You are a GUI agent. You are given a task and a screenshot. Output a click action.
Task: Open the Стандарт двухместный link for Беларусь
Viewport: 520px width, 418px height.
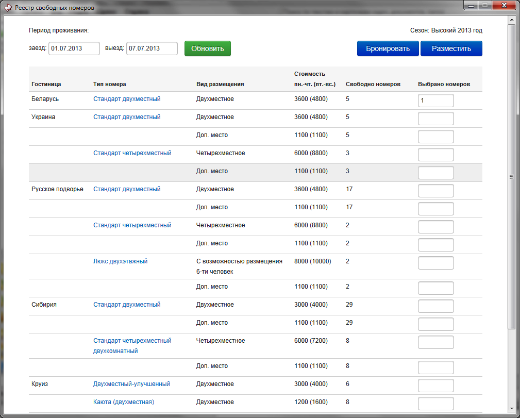click(127, 99)
